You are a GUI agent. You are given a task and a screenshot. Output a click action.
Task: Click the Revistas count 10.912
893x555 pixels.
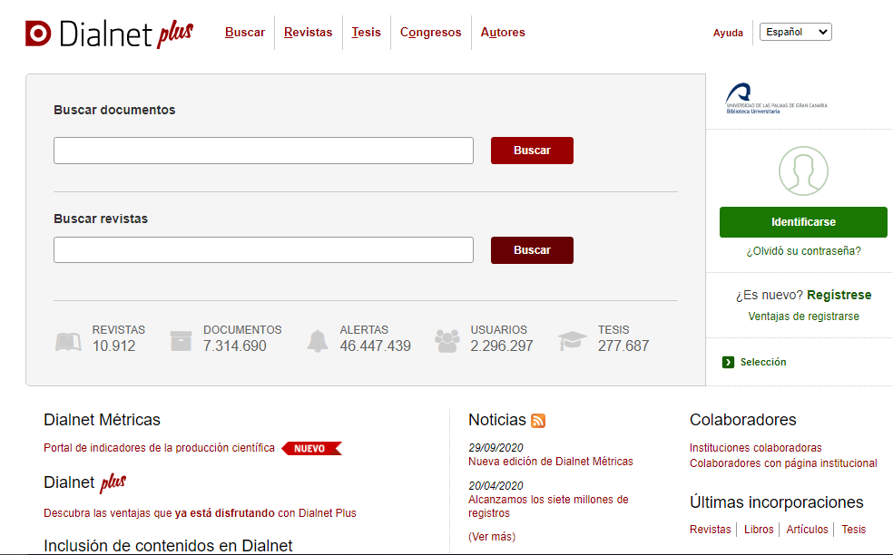click(114, 346)
